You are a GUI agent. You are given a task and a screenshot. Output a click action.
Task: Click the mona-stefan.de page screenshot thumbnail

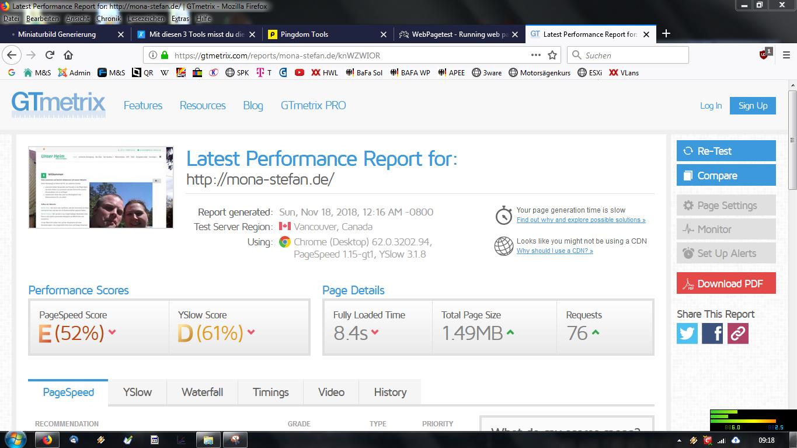[101, 187]
